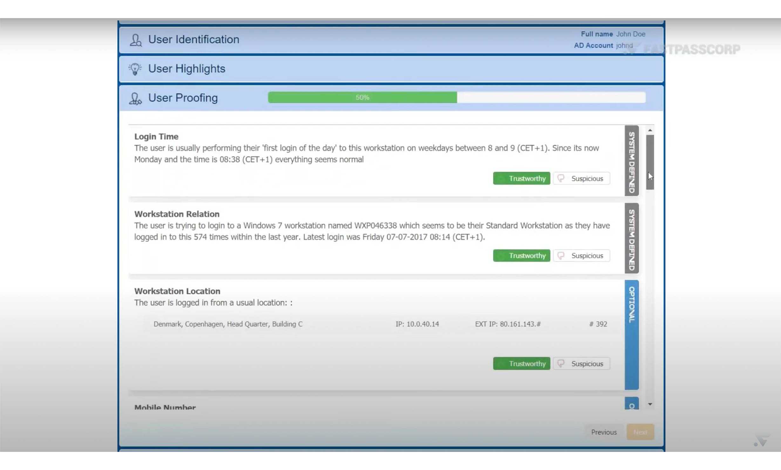
Task: Click the scrollbar down arrow
Action: (x=650, y=404)
